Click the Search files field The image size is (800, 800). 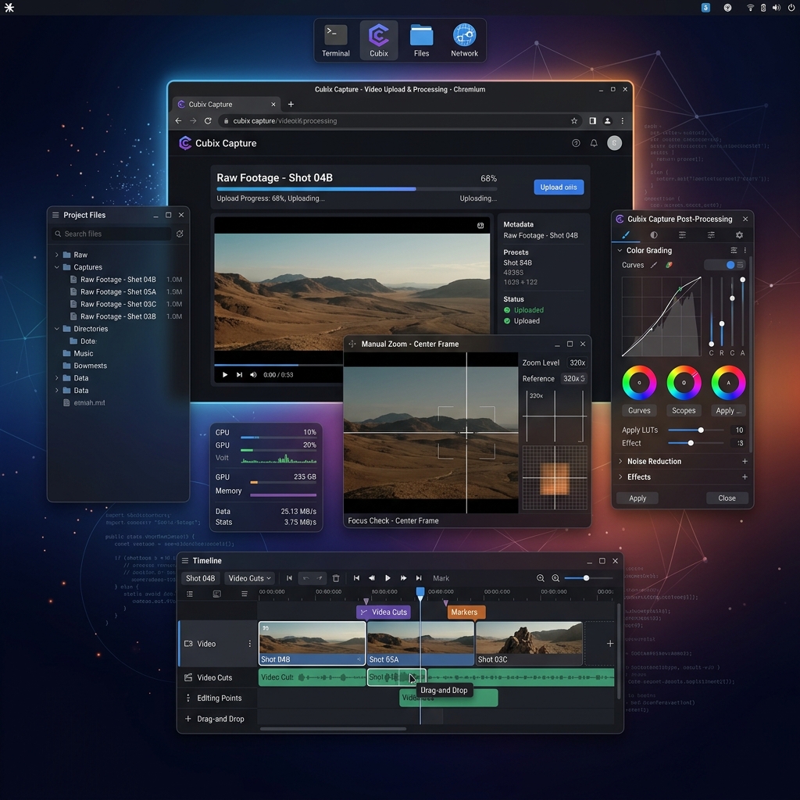[112, 234]
